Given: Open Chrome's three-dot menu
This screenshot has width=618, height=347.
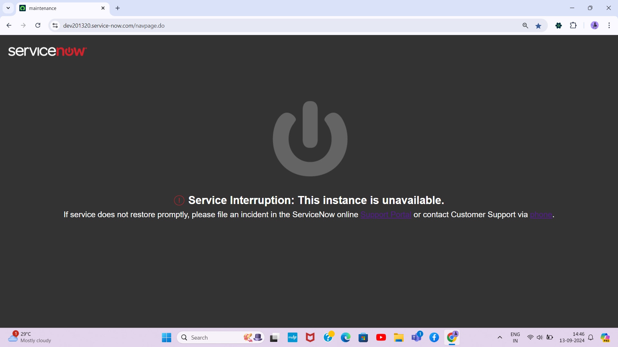Looking at the screenshot, I should [x=609, y=25].
